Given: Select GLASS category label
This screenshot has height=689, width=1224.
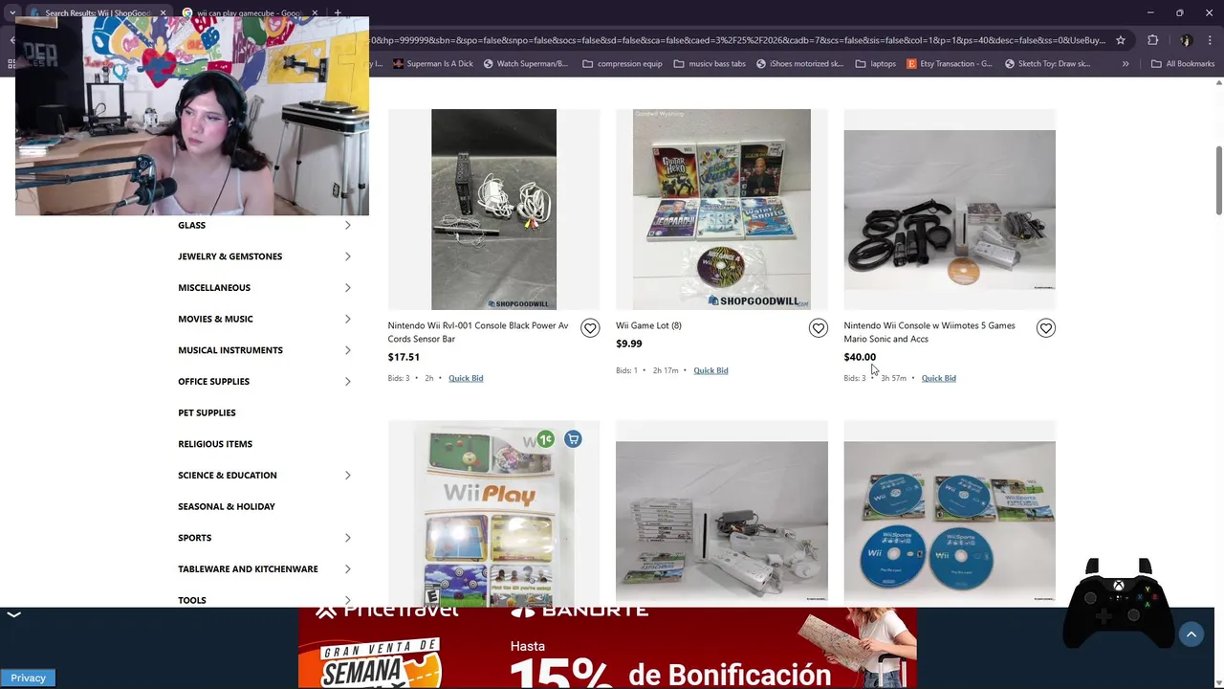Looking at the screenshot, I should pyautogui.click(x=191, y=225).
